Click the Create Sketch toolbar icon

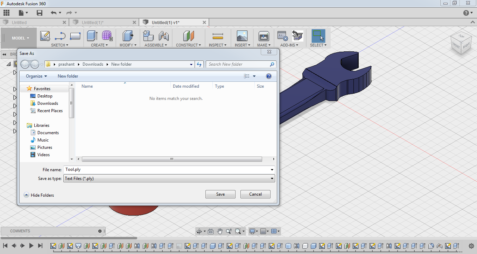[45, 36]
